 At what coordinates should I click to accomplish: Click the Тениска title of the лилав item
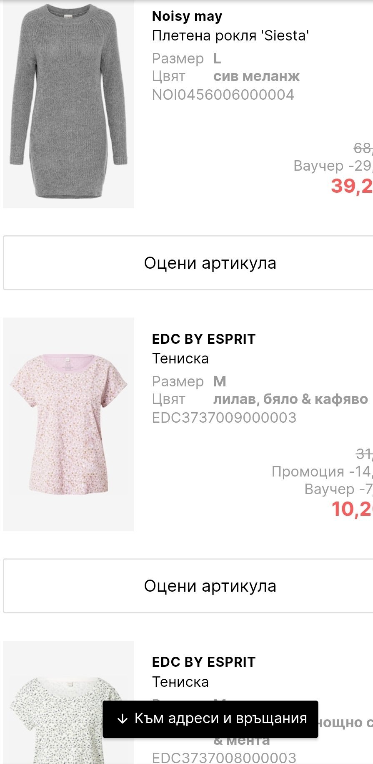(180, 358)
